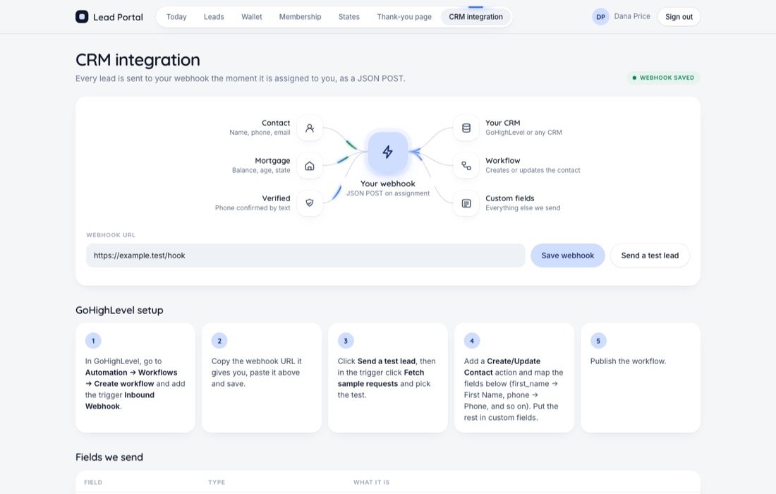Click the Save webhook button

click(x=568, y=255)
